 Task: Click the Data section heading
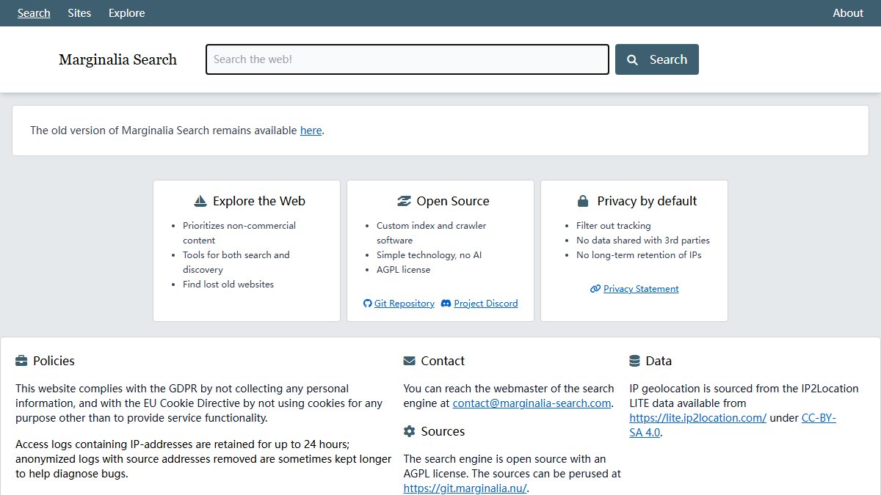(x=659, y=361)
